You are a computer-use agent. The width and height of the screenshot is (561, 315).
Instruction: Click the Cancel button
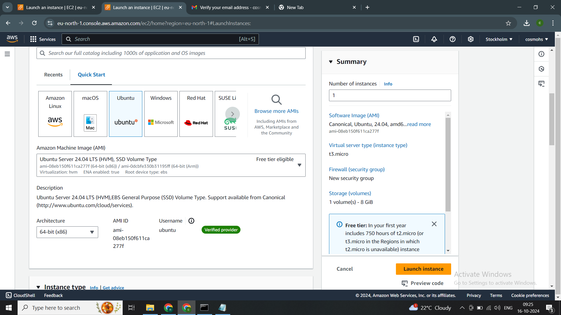[344, 269]
